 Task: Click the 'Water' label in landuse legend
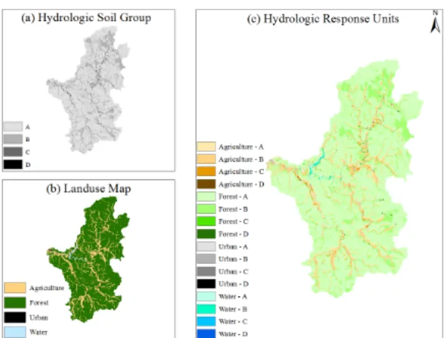(x=38, y=332)
